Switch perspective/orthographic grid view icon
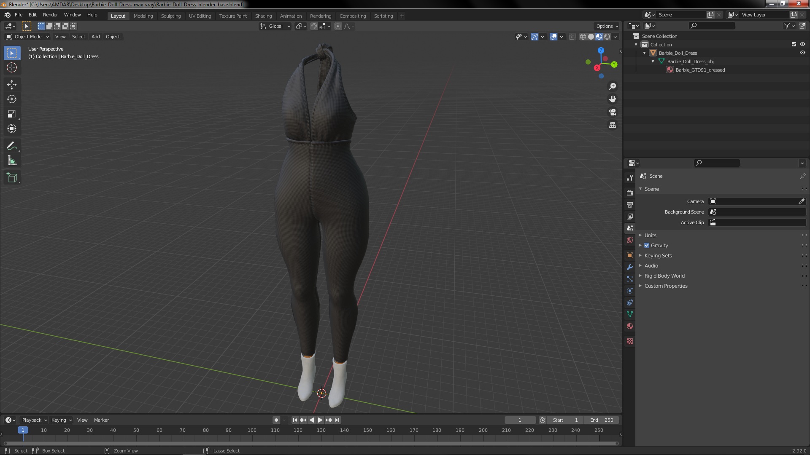 click(613, 125)
